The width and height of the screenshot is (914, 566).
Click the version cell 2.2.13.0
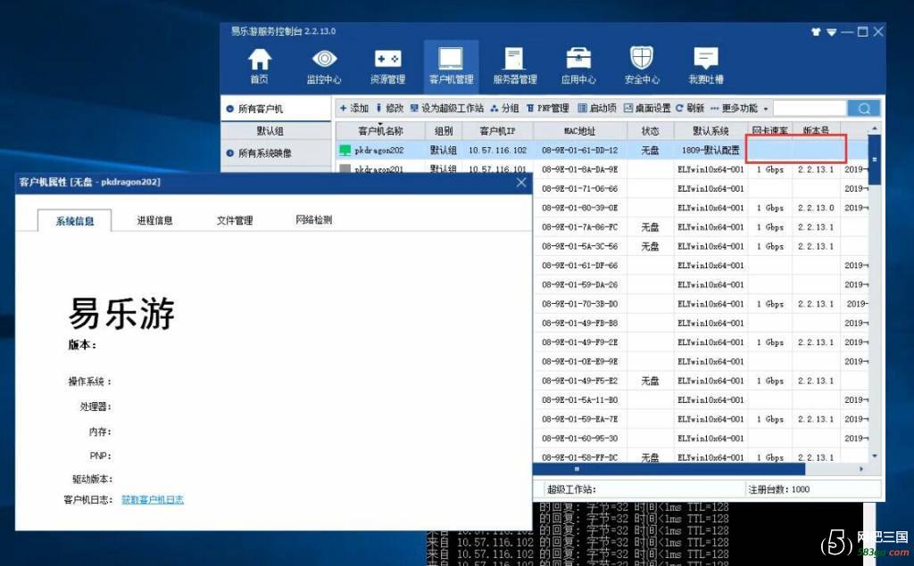(816, 208)
